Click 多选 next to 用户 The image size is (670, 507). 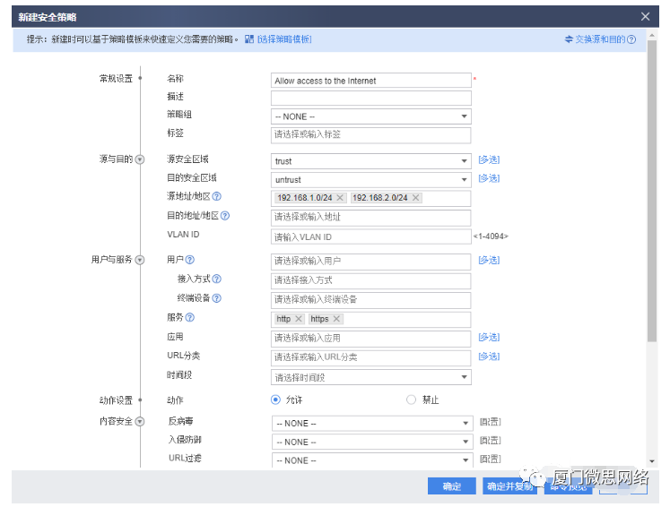[489, 260]
